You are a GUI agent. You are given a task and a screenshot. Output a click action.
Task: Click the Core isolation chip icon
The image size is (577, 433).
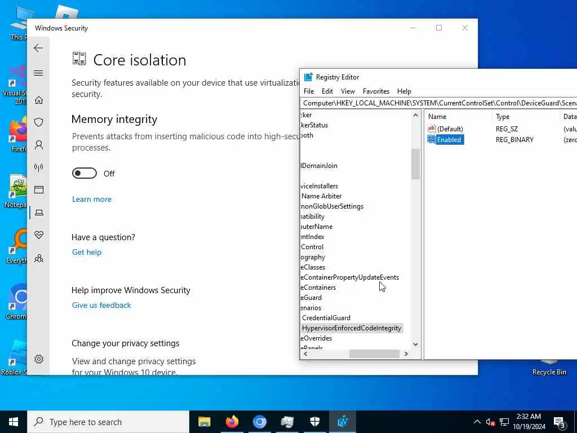79,59
